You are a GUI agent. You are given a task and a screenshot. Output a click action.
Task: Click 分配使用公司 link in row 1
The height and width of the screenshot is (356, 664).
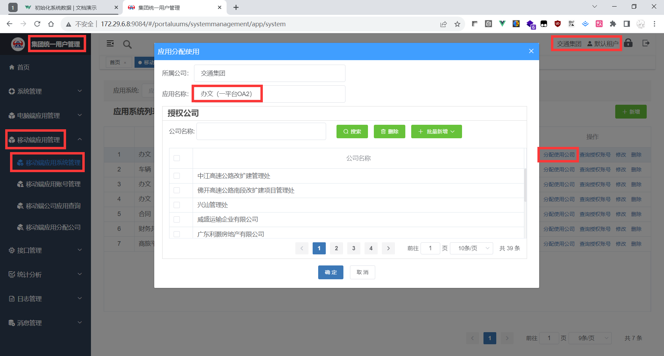(x=559, y=155)
